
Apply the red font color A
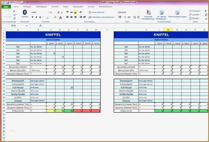[x=60, y=17]
